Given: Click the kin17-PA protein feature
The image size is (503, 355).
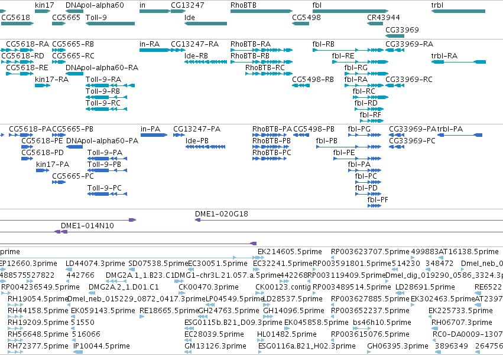Looking at the screenshot, I should [43, 170].
